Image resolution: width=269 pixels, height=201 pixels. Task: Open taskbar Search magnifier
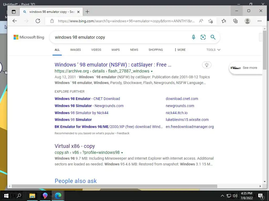[19, 196]
